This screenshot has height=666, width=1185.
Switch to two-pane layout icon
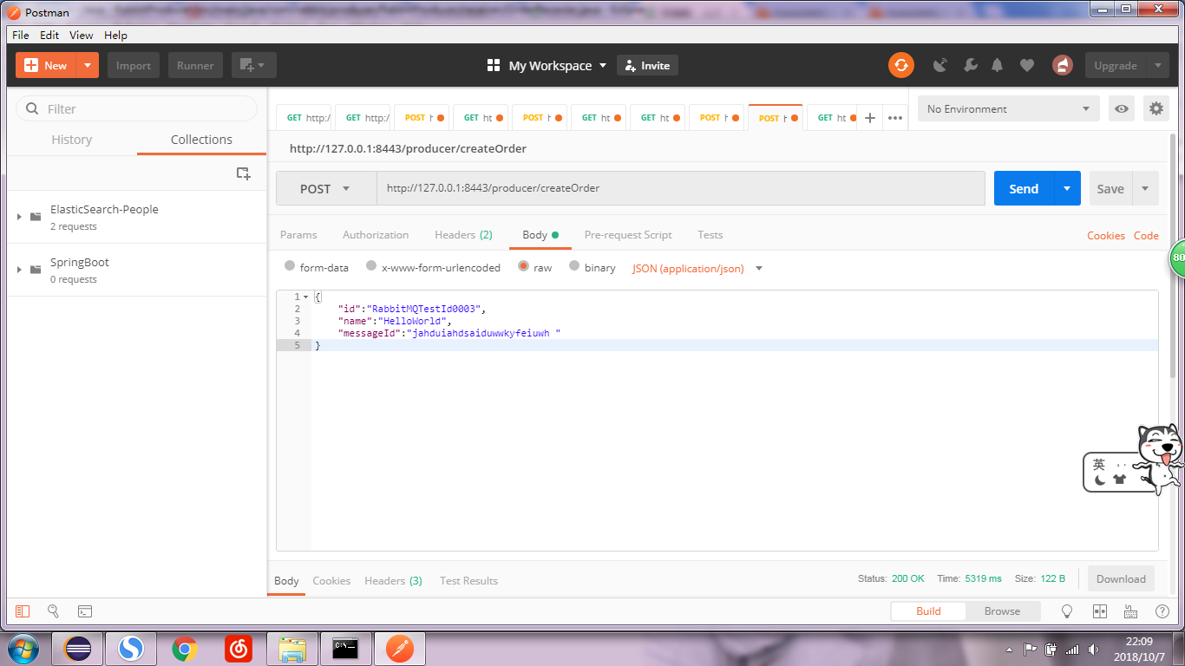[1100, 611]
